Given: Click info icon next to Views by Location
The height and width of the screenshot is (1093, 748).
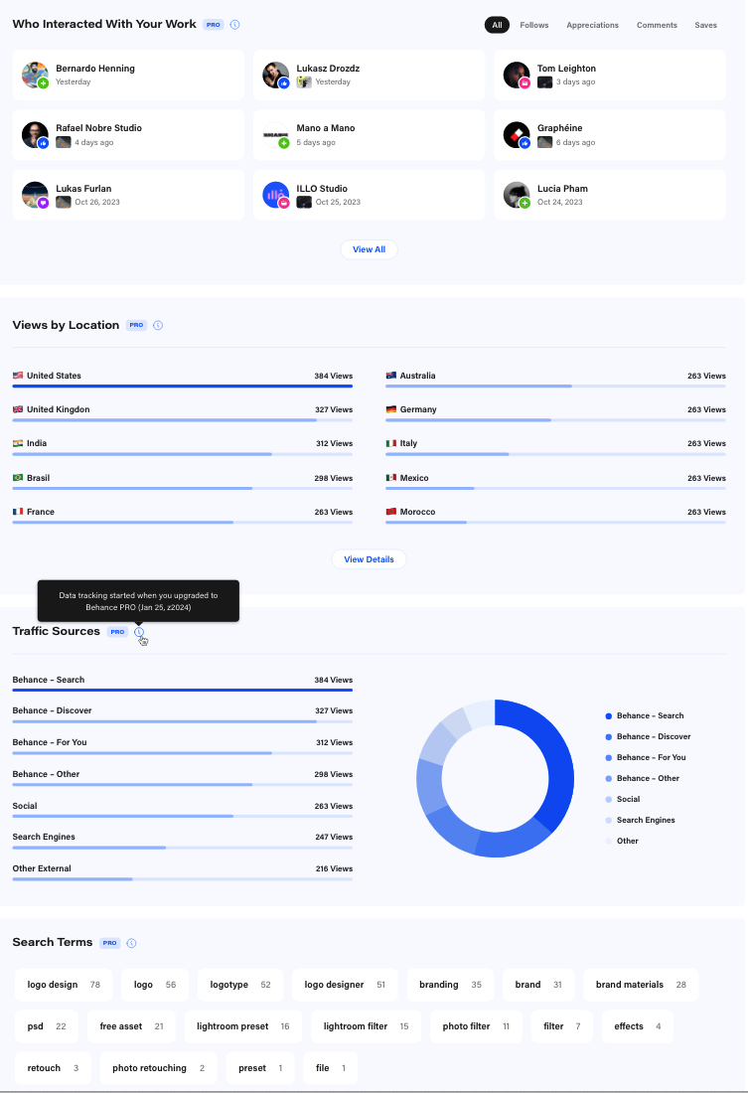Looking at the screenshot, I should (158, 325).
